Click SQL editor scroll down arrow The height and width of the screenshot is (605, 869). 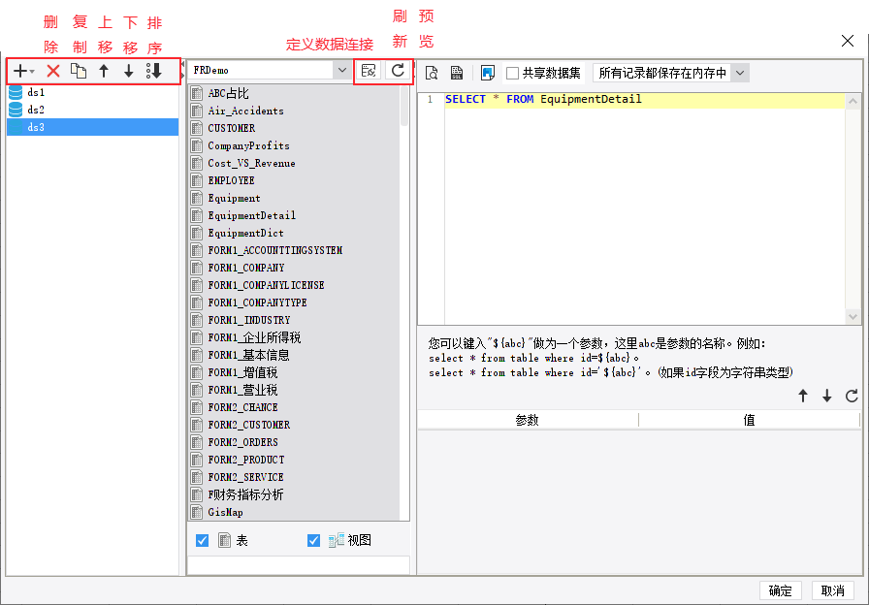point(853,317)
